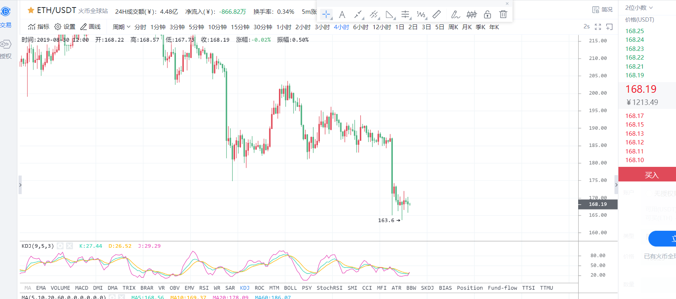Switch indicator to VOLUME
This screenshot has width=676, height=299.
(x=60, y=288)
